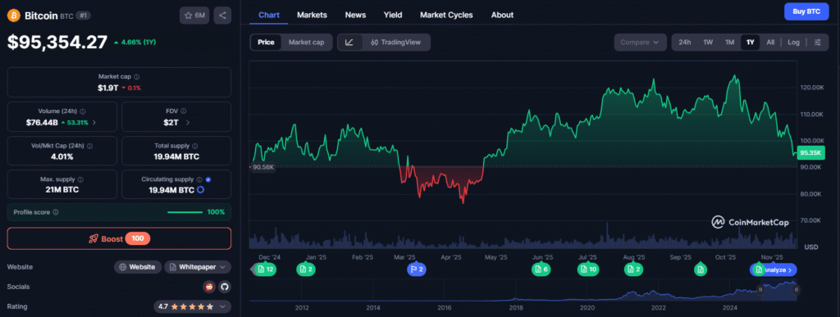Viewport: 840px width, 317px height.
Task: Switch chart to TradingView mode
Action: [x=396, y=43]
